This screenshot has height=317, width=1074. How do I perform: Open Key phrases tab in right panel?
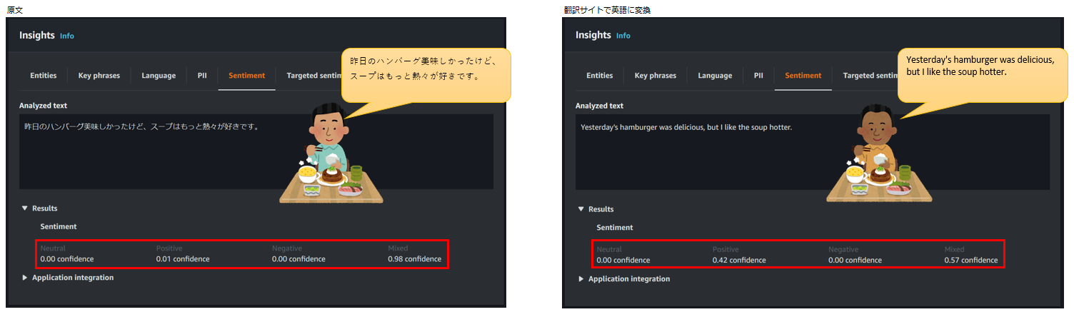pyautogui.click(x=656, y=76)
